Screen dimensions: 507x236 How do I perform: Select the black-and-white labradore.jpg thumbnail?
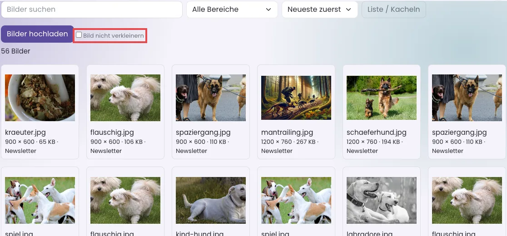(x=382, y=200)
